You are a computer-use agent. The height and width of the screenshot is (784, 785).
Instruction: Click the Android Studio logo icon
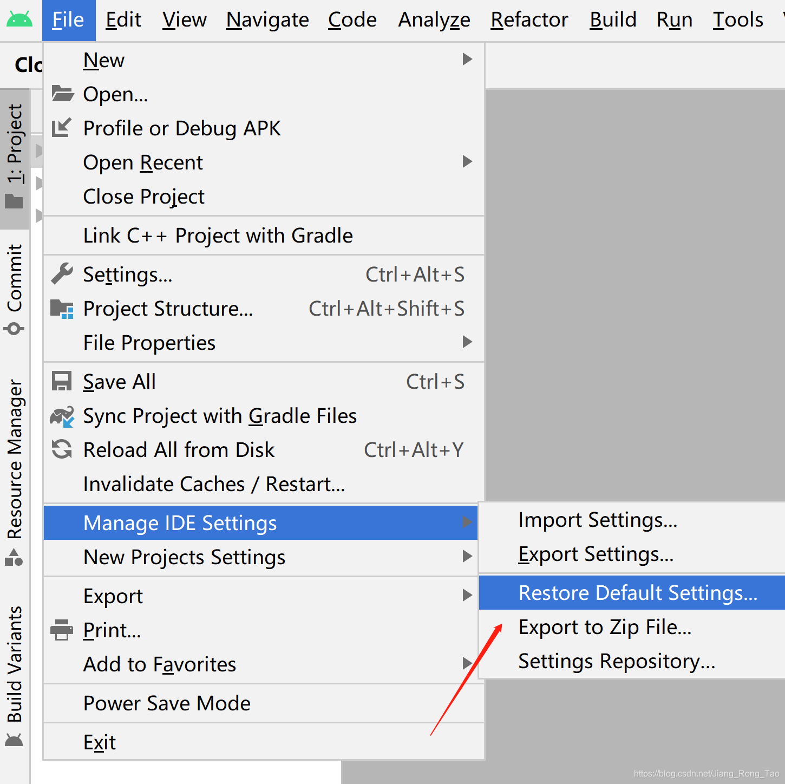click(19, 19)
